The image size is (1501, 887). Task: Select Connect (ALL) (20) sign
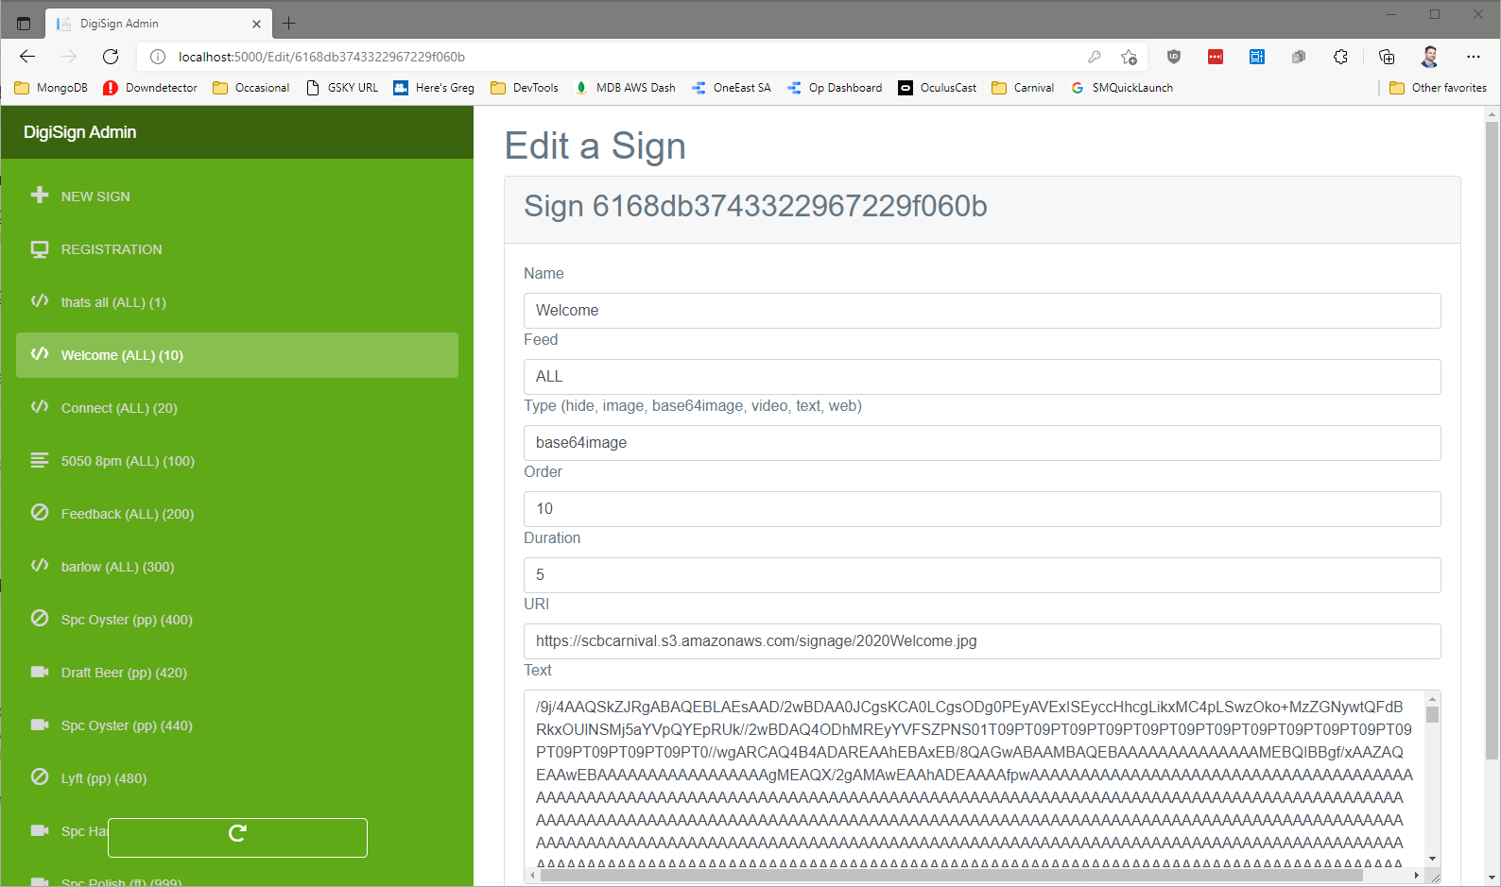coord(237,408)
